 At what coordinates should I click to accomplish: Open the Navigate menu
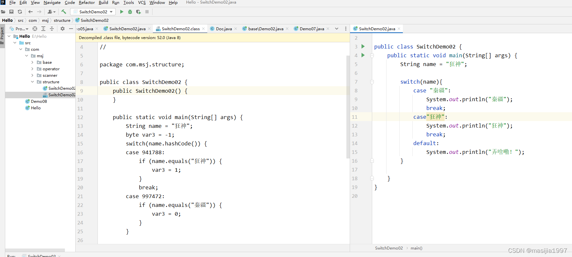[x=52, y=3]
